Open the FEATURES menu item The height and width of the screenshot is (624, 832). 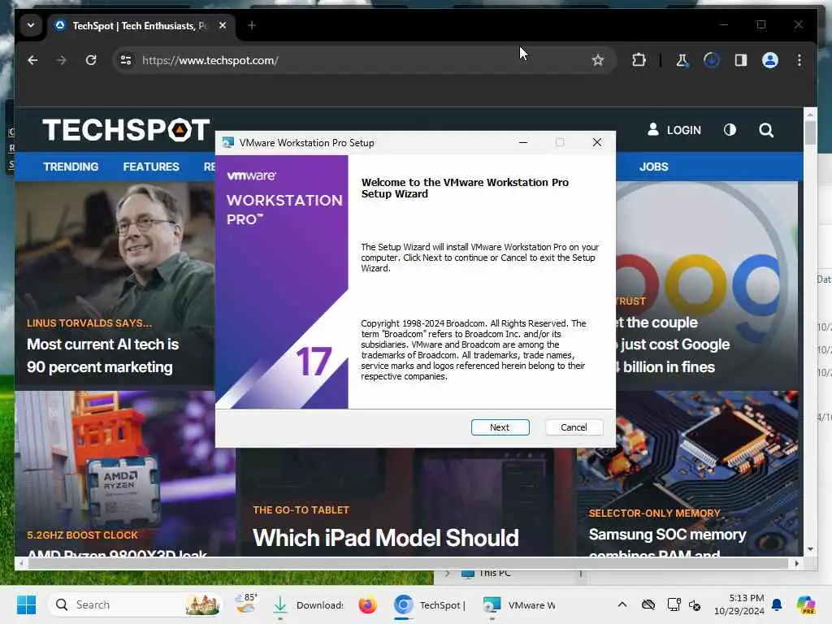coord(151,167)
